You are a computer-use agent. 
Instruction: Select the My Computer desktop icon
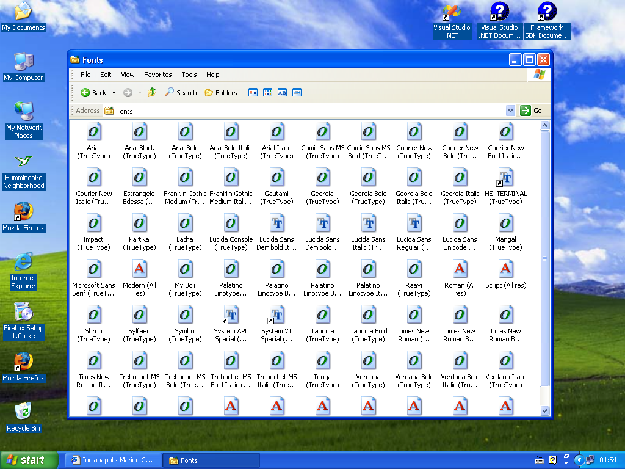tap(23, 67)
